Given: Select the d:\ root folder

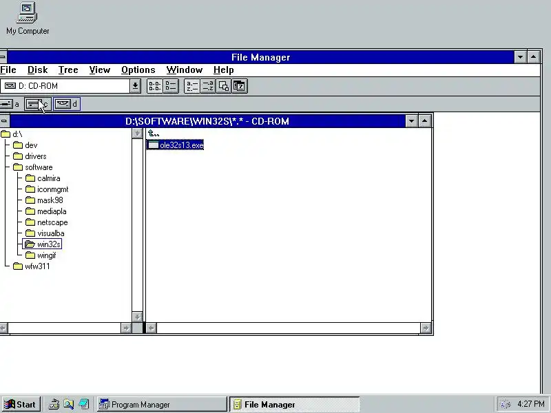Looking at the screenshot, I should click(12, 134).
